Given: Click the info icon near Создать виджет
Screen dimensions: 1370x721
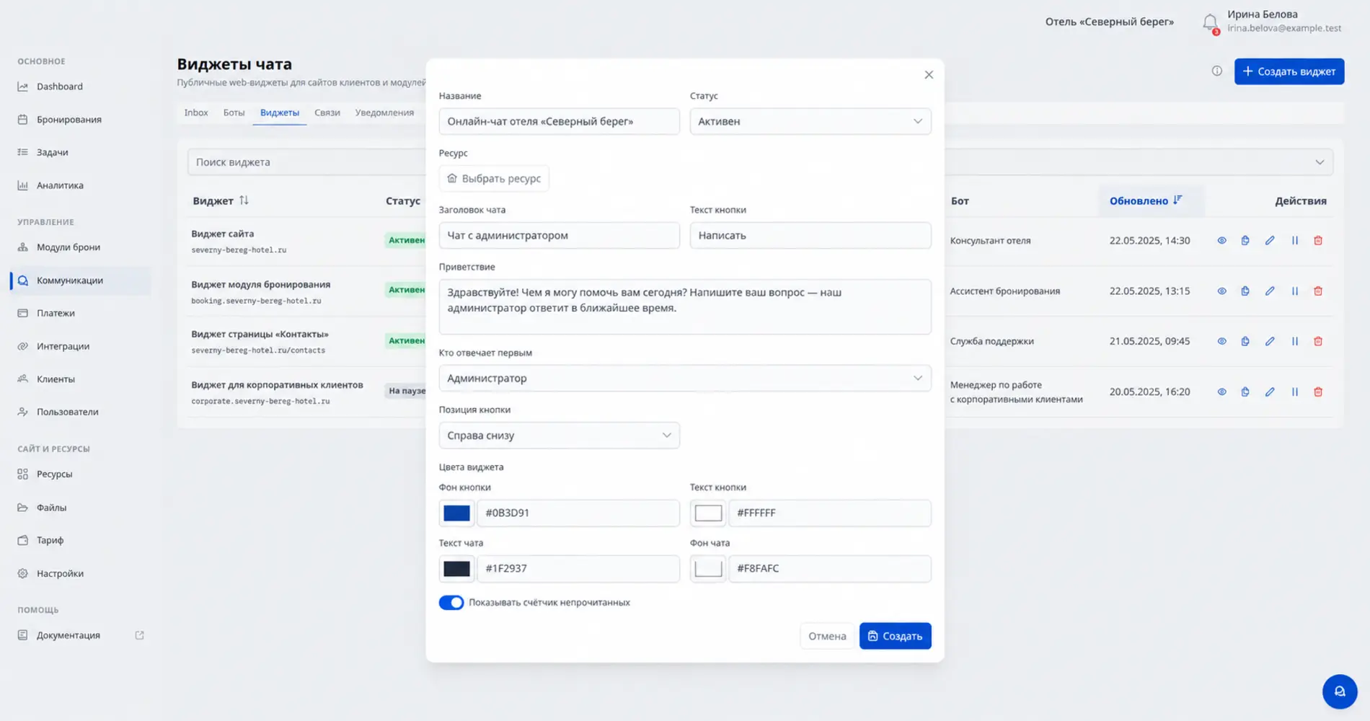Looking at the screenshot, I should (1217, 71).
